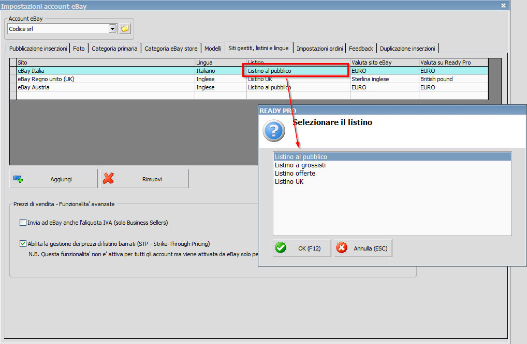
Task: Open the Foto tab
Action: pyautogui.click(x=79, y=49)
